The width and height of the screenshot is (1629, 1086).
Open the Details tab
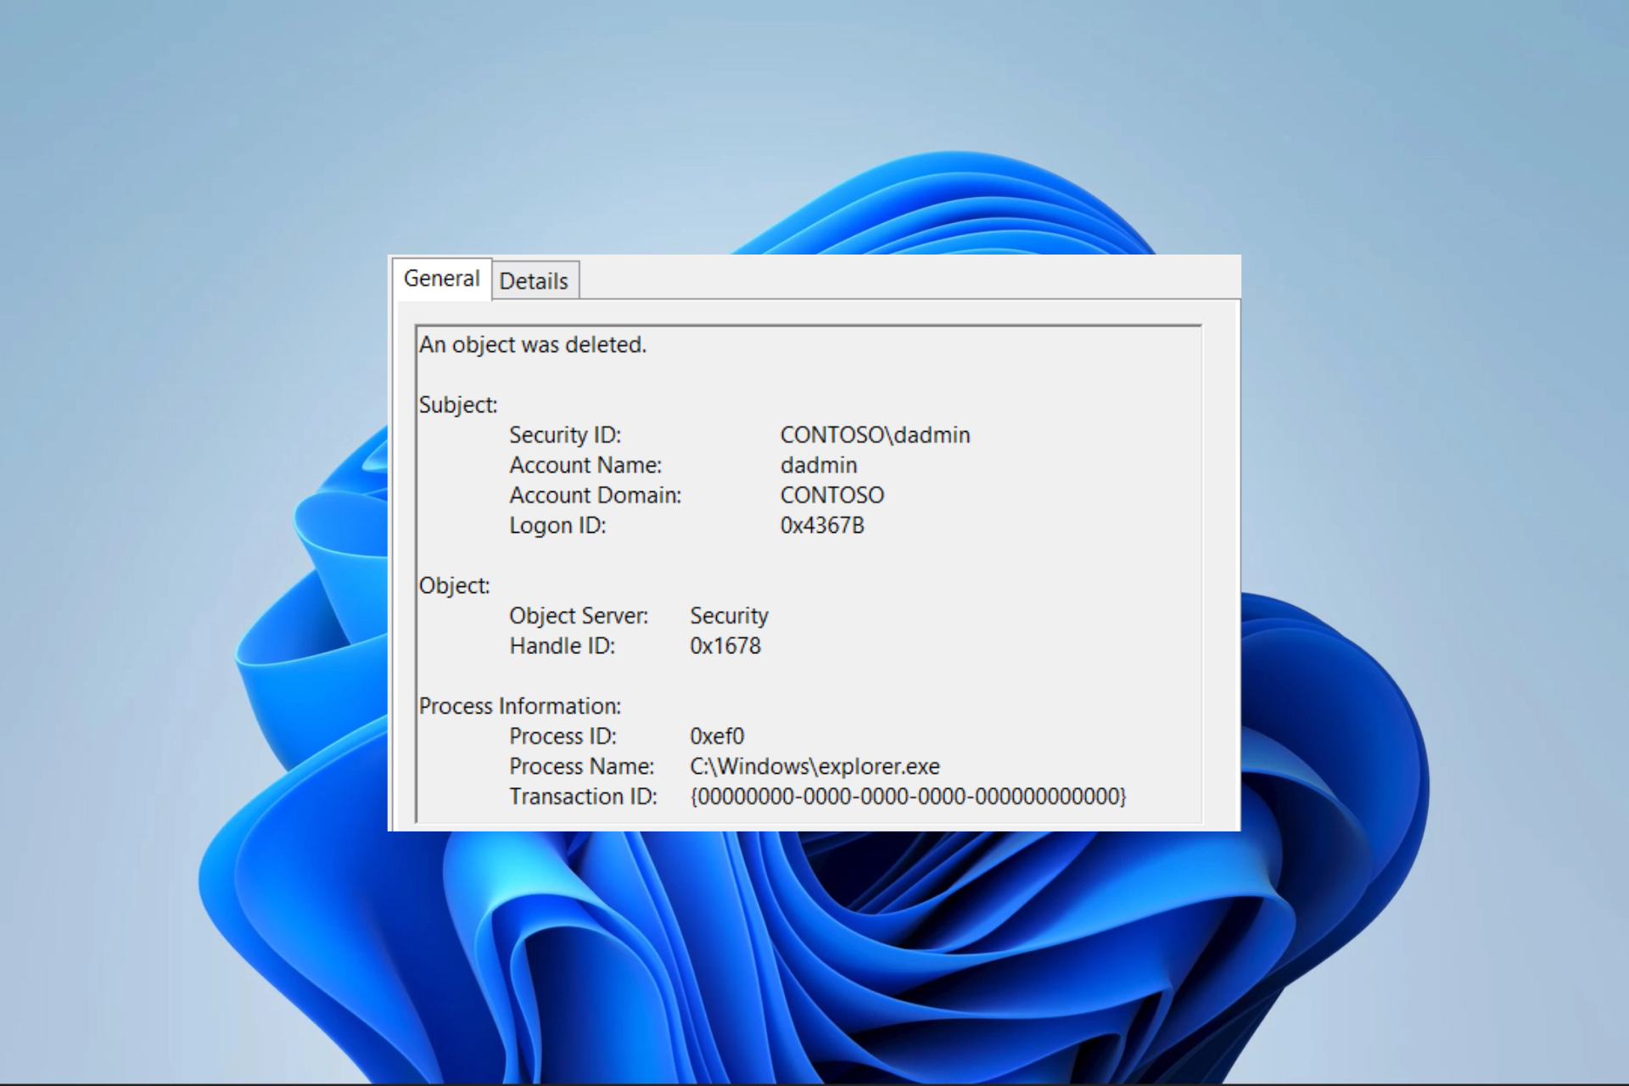pos(534,281)
